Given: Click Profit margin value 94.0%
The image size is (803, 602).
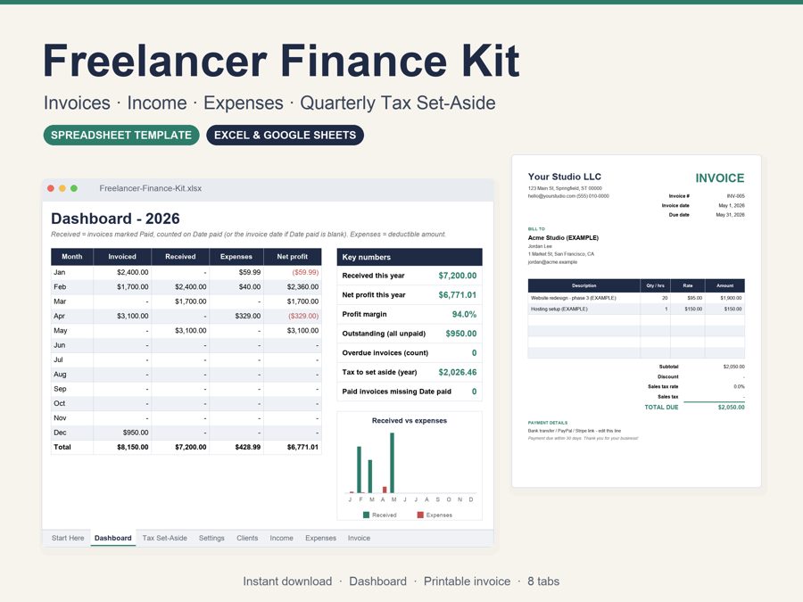Looking at the screenshot, I should (x=464, y=314).
